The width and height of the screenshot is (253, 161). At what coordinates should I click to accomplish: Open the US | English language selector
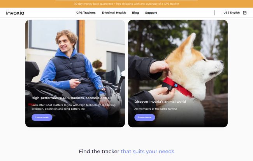(x=232, y=12)
